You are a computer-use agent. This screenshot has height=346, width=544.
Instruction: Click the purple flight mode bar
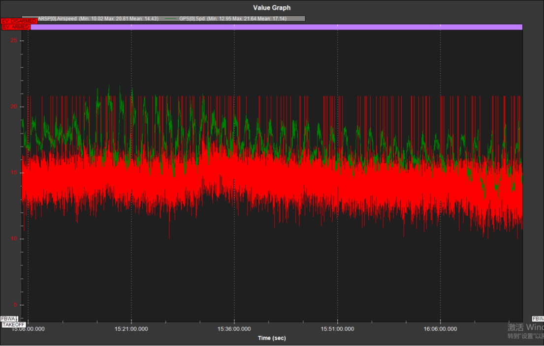click(x=276, y=27)
